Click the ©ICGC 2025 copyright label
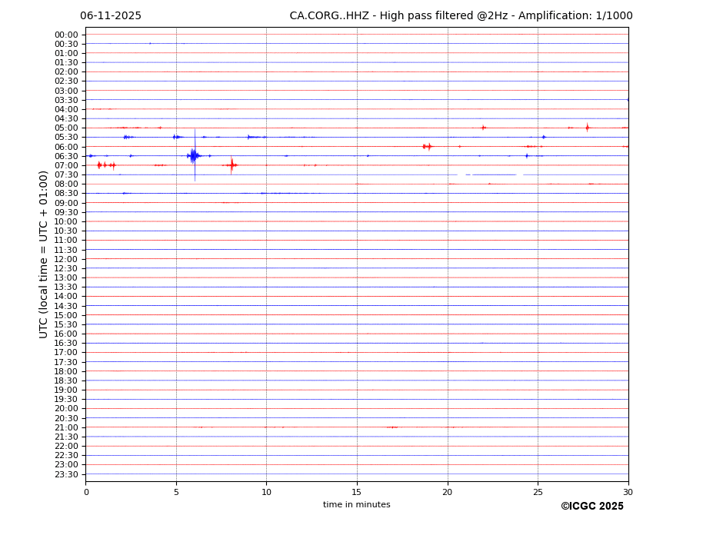 pyautogui.click(x=591, y=507)
